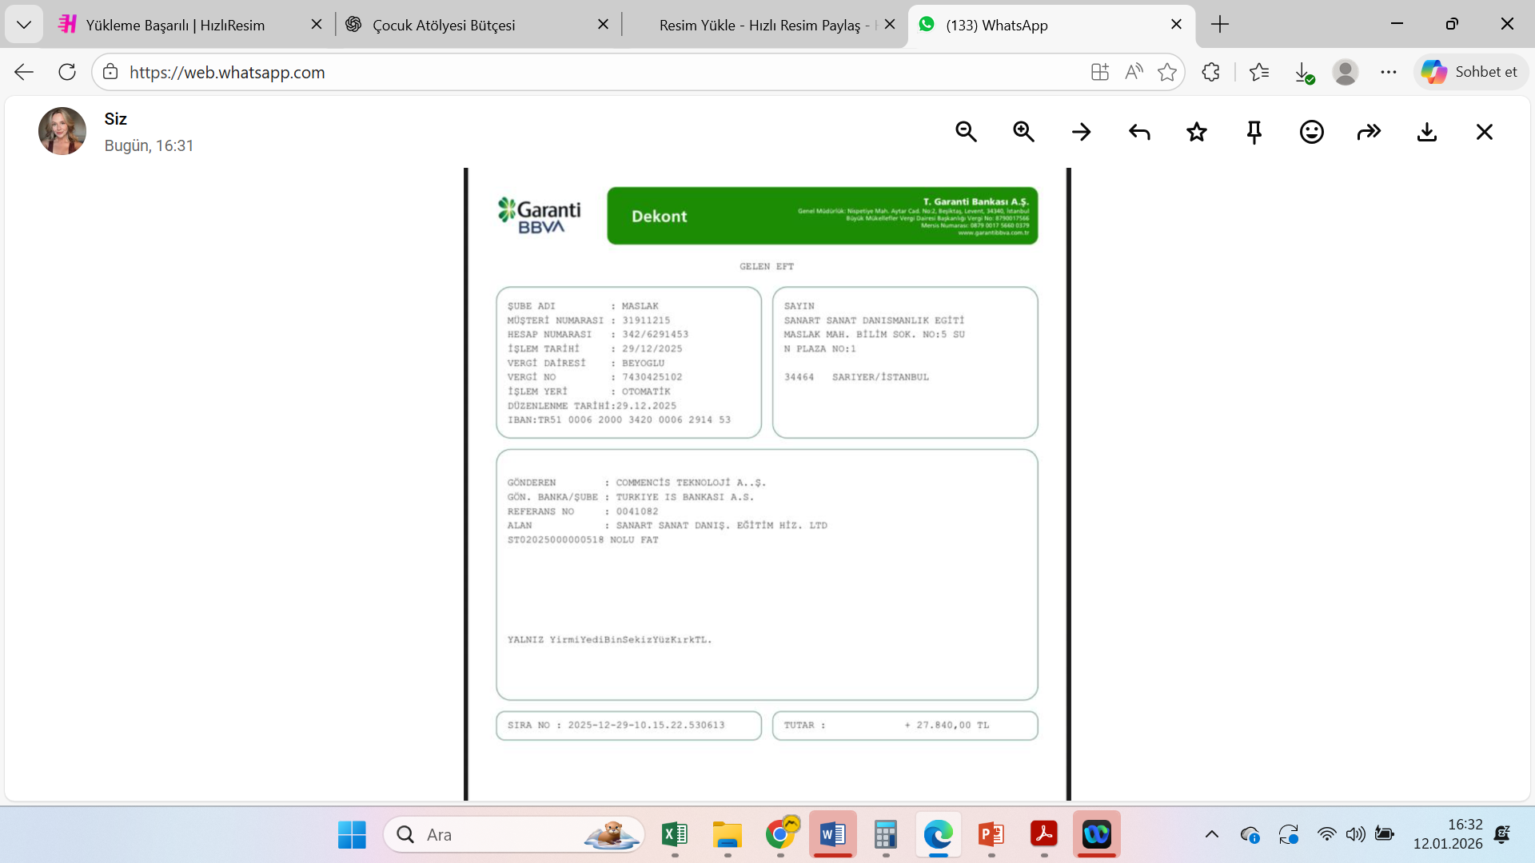This screenshot has height=863, width=1535.
Task: Pin the image message
Action: coord(1254,132)
